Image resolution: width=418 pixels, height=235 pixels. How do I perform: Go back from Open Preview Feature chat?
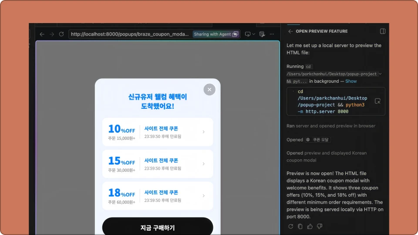click(290, 31)
